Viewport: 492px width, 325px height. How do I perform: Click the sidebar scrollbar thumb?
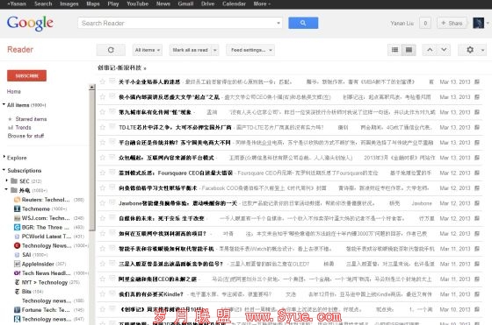[x=92, y=160]
